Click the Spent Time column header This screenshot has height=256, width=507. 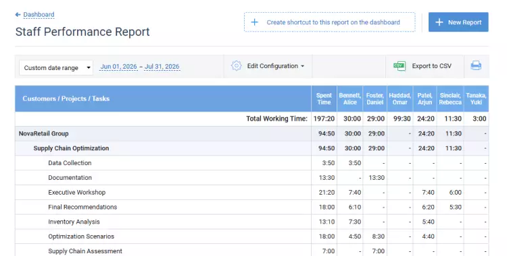(324, 98)
